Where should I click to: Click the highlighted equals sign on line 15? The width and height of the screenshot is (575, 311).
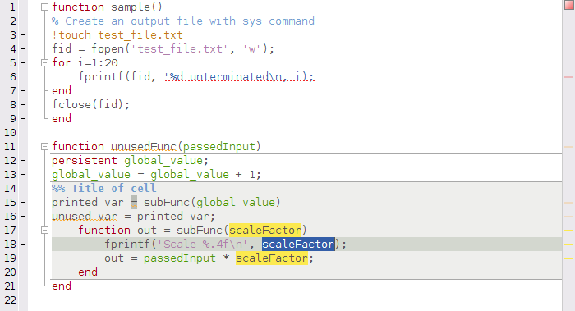(x=134, y=202)
